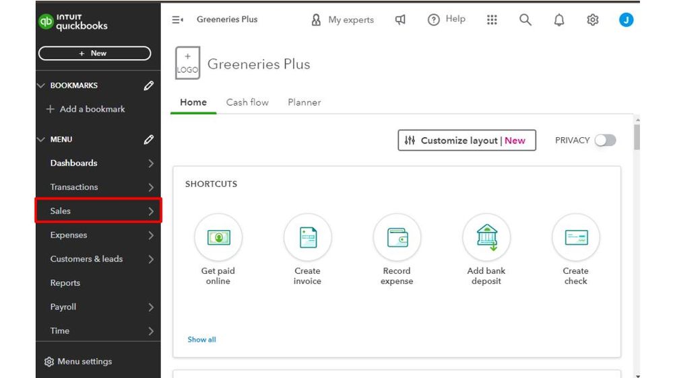Viewport: 673px width, 378px height.
Task: Click the Add a bookmark link
Action: [x=92, y=109]
